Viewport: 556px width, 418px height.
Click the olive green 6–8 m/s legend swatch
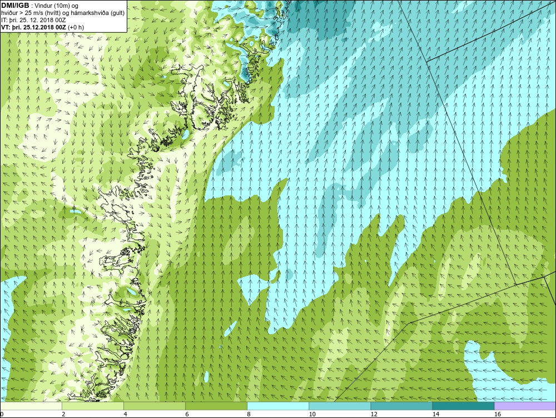click(x=216, y=406)
